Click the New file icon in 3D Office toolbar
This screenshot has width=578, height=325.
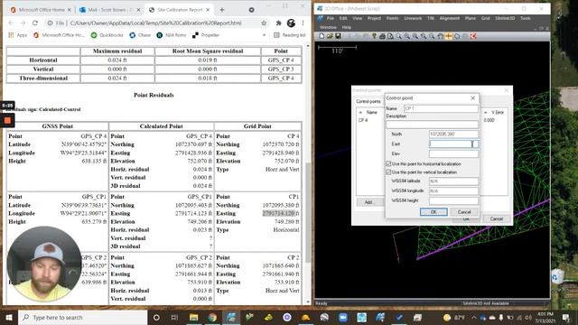coord(322,36)
